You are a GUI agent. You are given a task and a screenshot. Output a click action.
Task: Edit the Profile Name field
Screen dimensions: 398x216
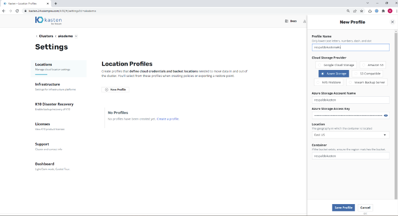pyautogui.click(x=350, y=47)
